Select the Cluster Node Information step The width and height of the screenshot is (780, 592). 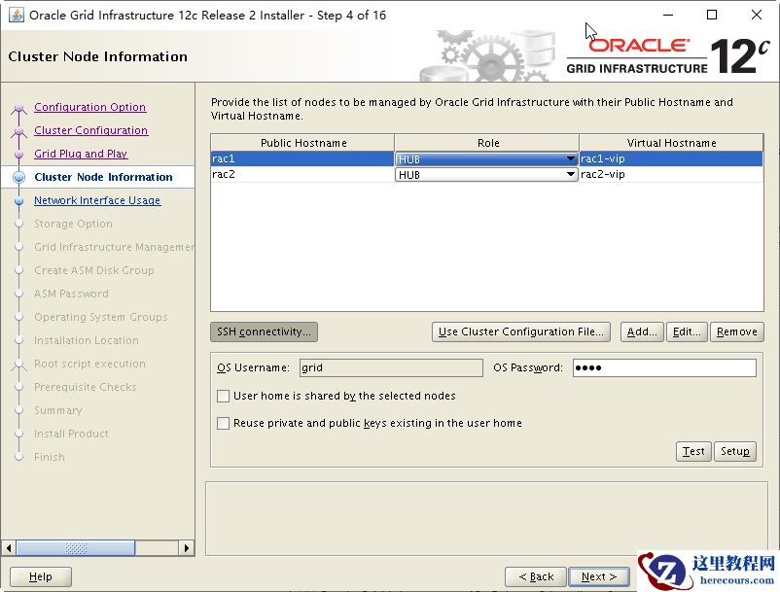pos(103,177)
